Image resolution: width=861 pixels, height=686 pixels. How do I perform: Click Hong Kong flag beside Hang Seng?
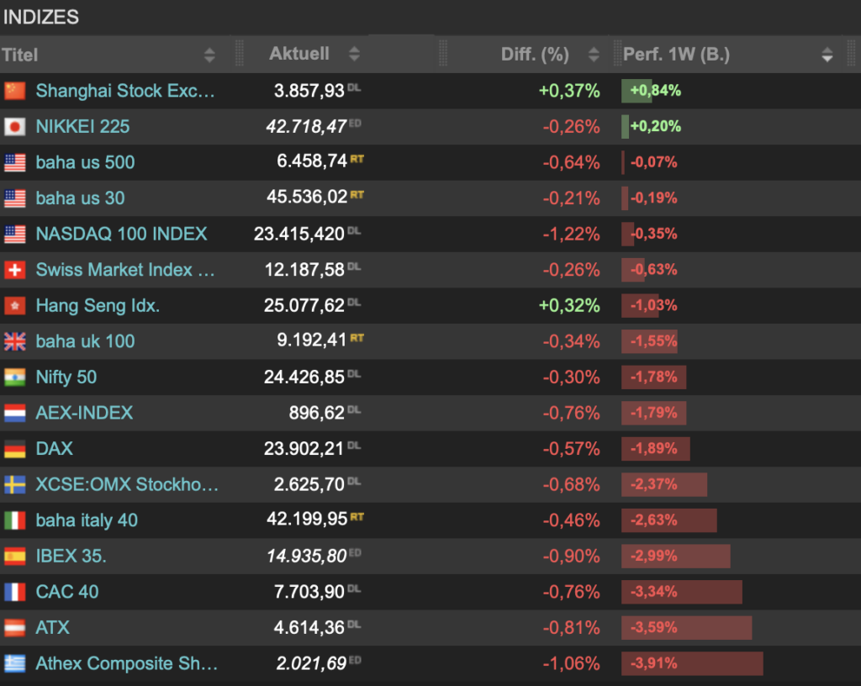coord(15,306)
